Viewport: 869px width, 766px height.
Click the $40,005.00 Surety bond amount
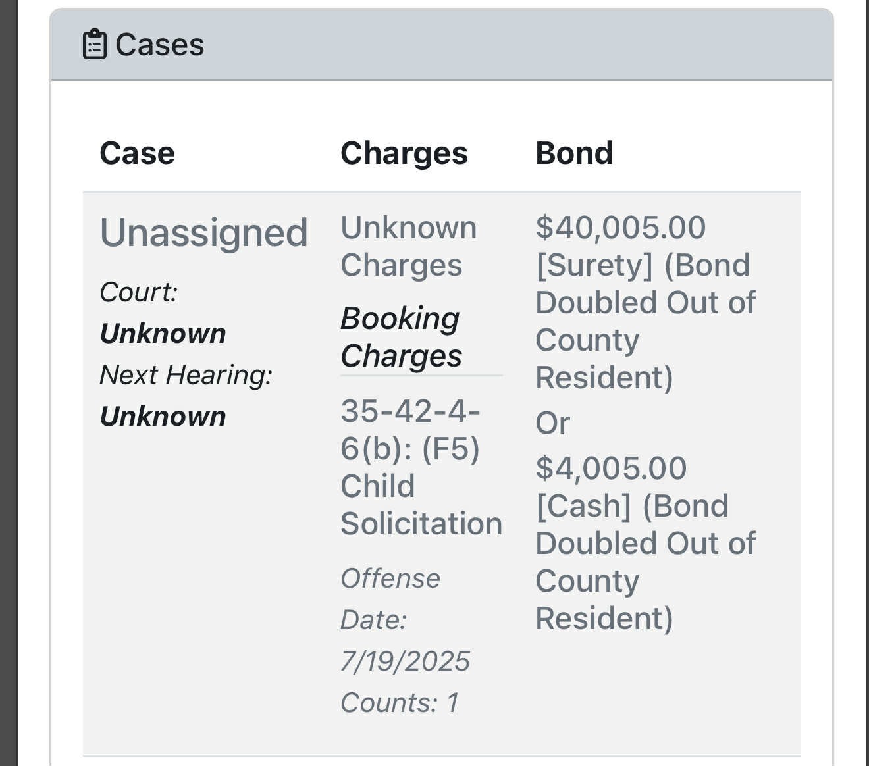click(x=620, y=228)
